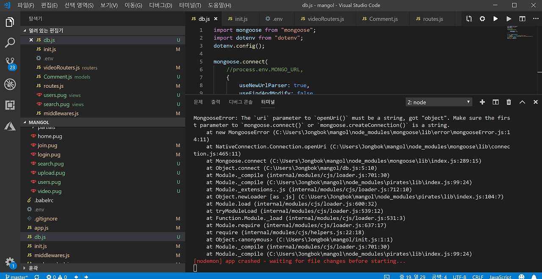The image size is (542, 279).
Task: Click the JavaScript language mode indicator
Action: [501, 277]
